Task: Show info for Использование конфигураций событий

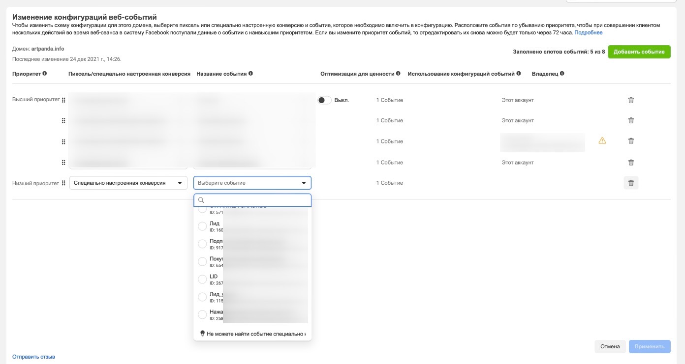Action: point(519,74)
